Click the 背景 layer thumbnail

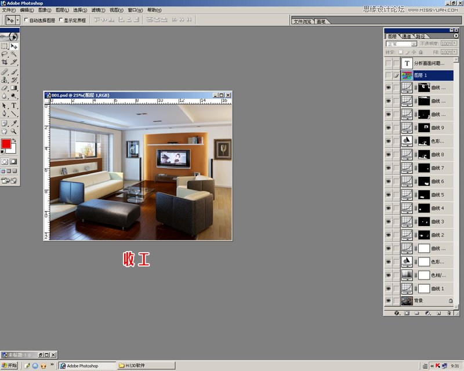tap(407, 301)
